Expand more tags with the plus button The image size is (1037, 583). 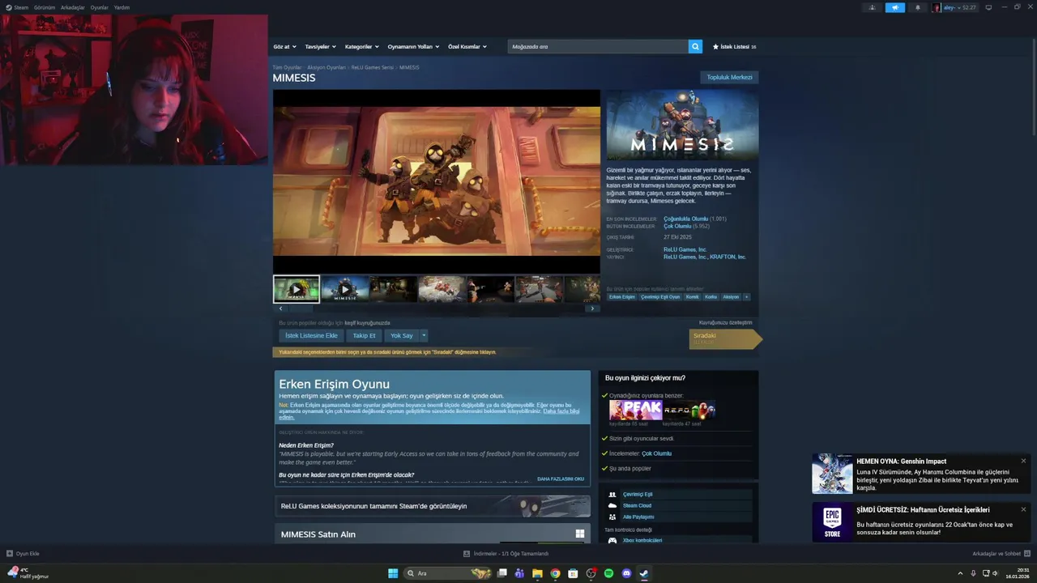pyautogui.click(x=746, y=297)
